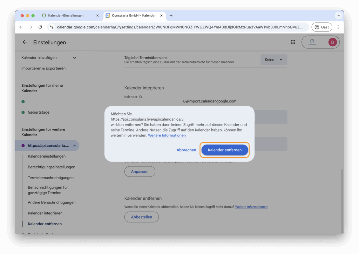Image resolution: width=359 pixels, height=254 pixels.
Task: Click Geburtstage green color dot
Action: [23, 112]
